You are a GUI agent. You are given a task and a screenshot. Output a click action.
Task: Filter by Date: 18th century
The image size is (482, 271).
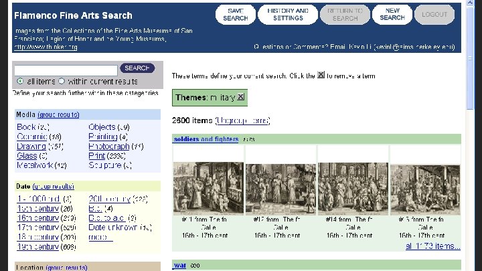37,237
